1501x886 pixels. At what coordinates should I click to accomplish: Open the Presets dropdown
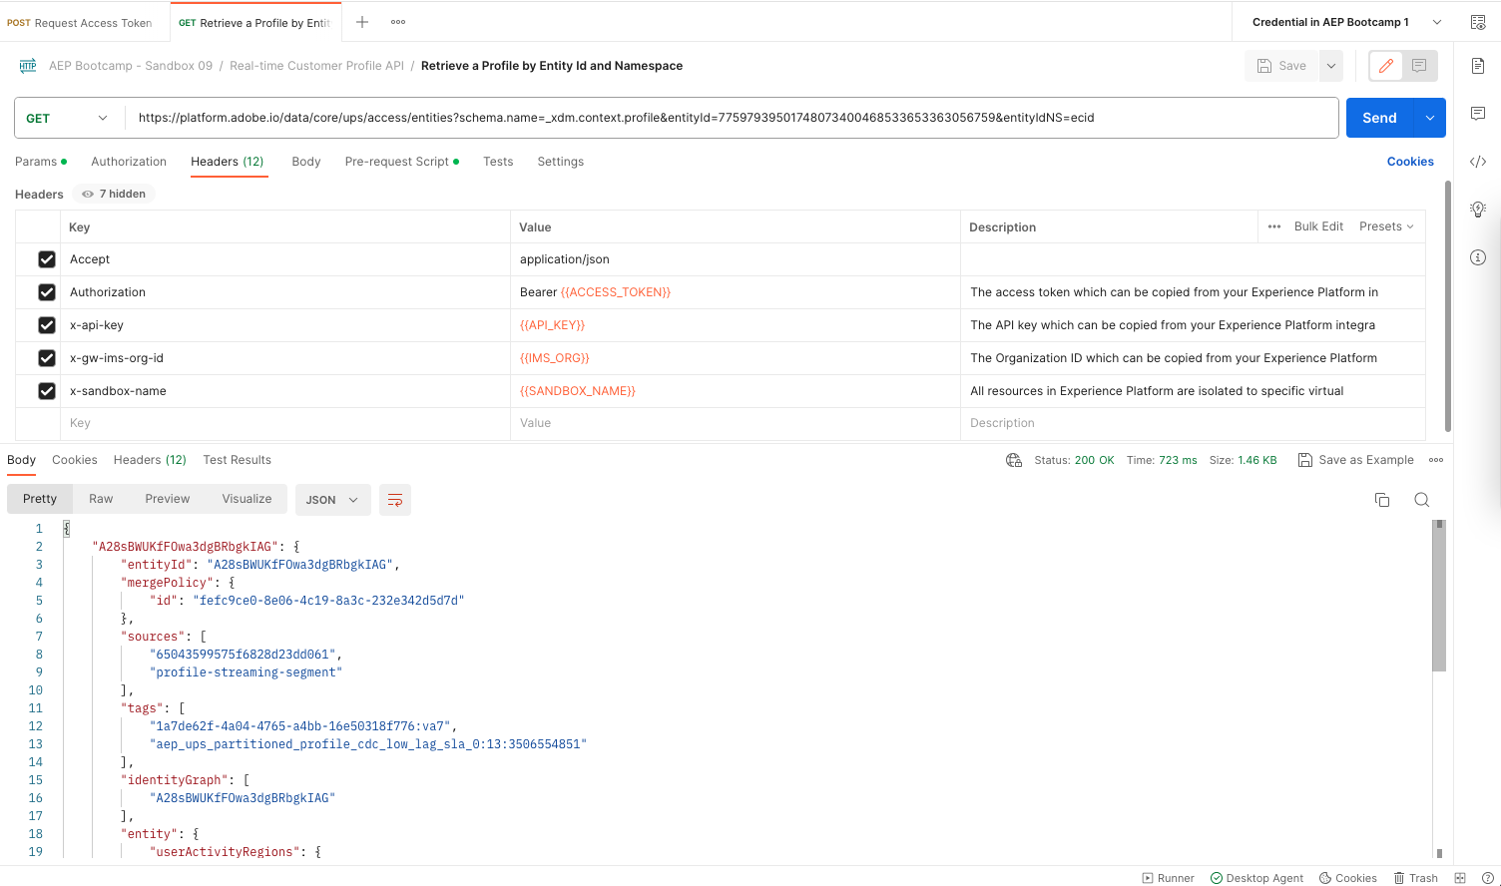pyautogui.click(x=1386, y=226)
